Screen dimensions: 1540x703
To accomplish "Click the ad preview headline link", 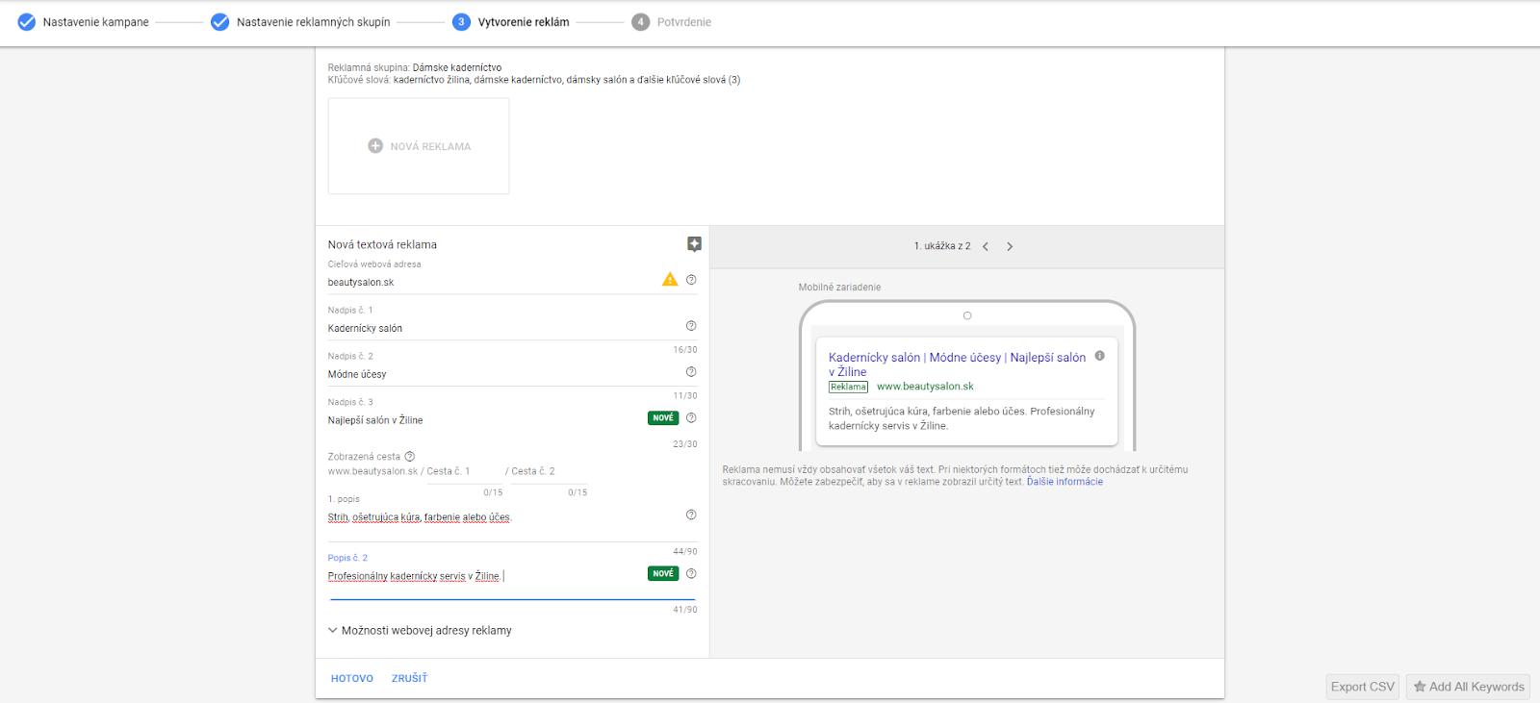I will 957,364.
